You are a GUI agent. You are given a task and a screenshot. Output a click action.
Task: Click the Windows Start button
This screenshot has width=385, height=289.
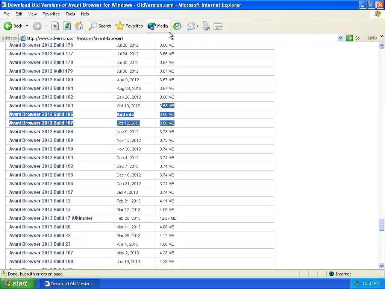coord(18,283)
